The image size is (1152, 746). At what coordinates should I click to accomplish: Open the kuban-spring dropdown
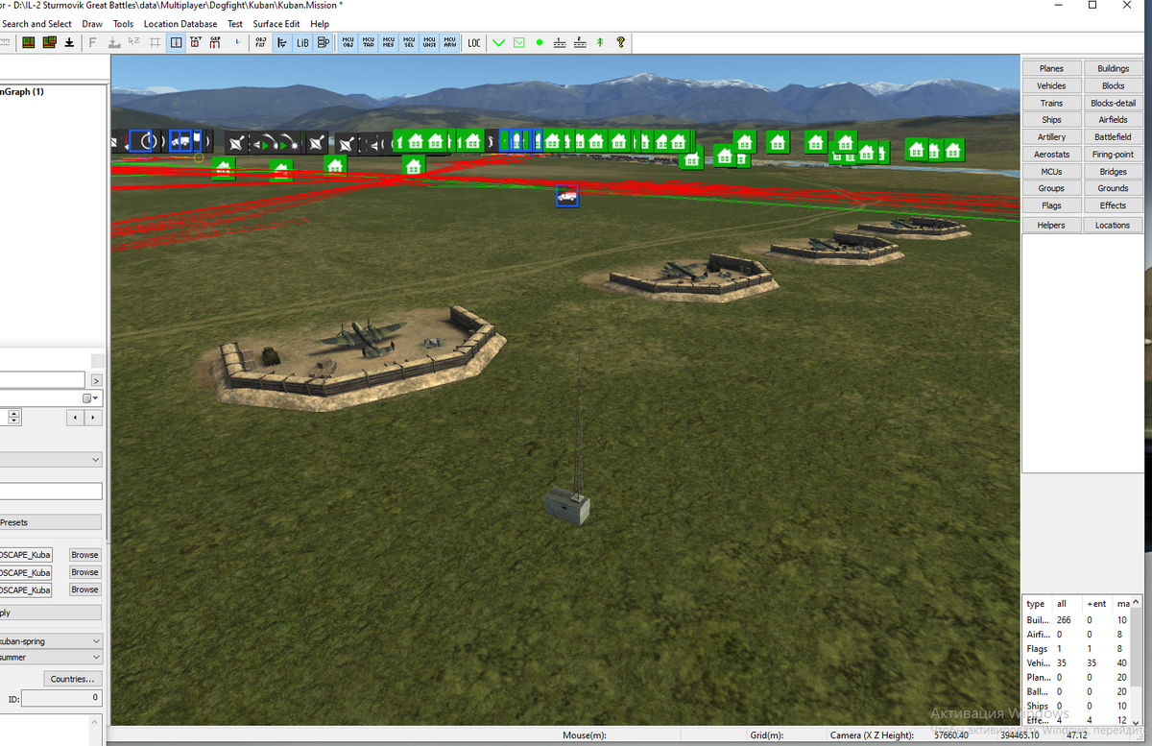pyautogui.click(x=96, y=640)
